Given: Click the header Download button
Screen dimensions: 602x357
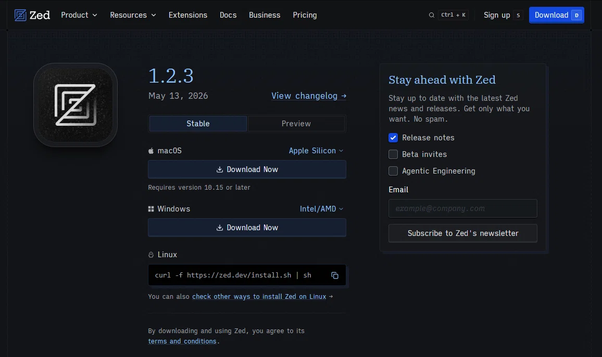Looking at the screenshot, I should pyautogui.click(x=556, y=15).
